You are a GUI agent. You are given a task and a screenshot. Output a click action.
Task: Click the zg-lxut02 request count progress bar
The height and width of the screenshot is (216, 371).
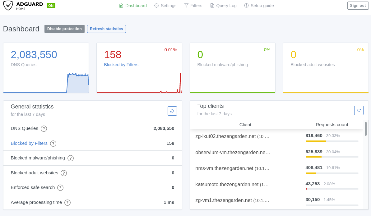[332, 141]
